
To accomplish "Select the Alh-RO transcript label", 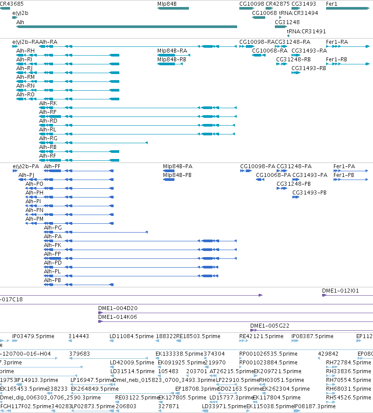I will [x=25, y=95].
